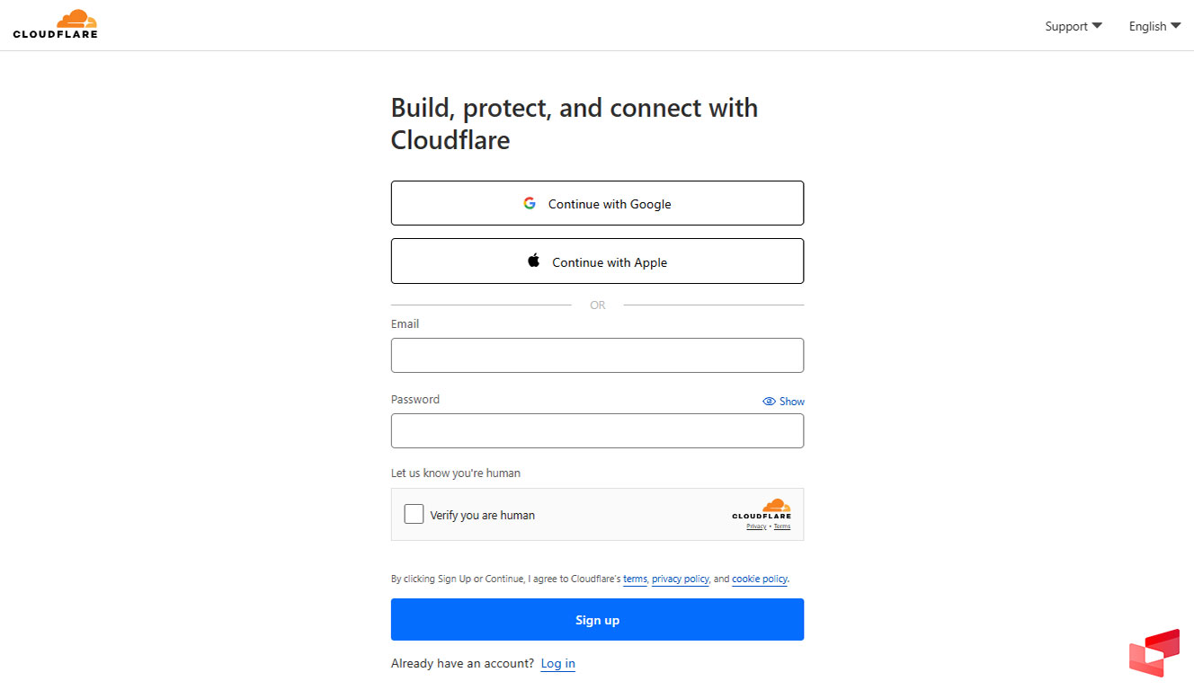
Task: Click the blue Sign up button
Action: click(x=597, y=620)
